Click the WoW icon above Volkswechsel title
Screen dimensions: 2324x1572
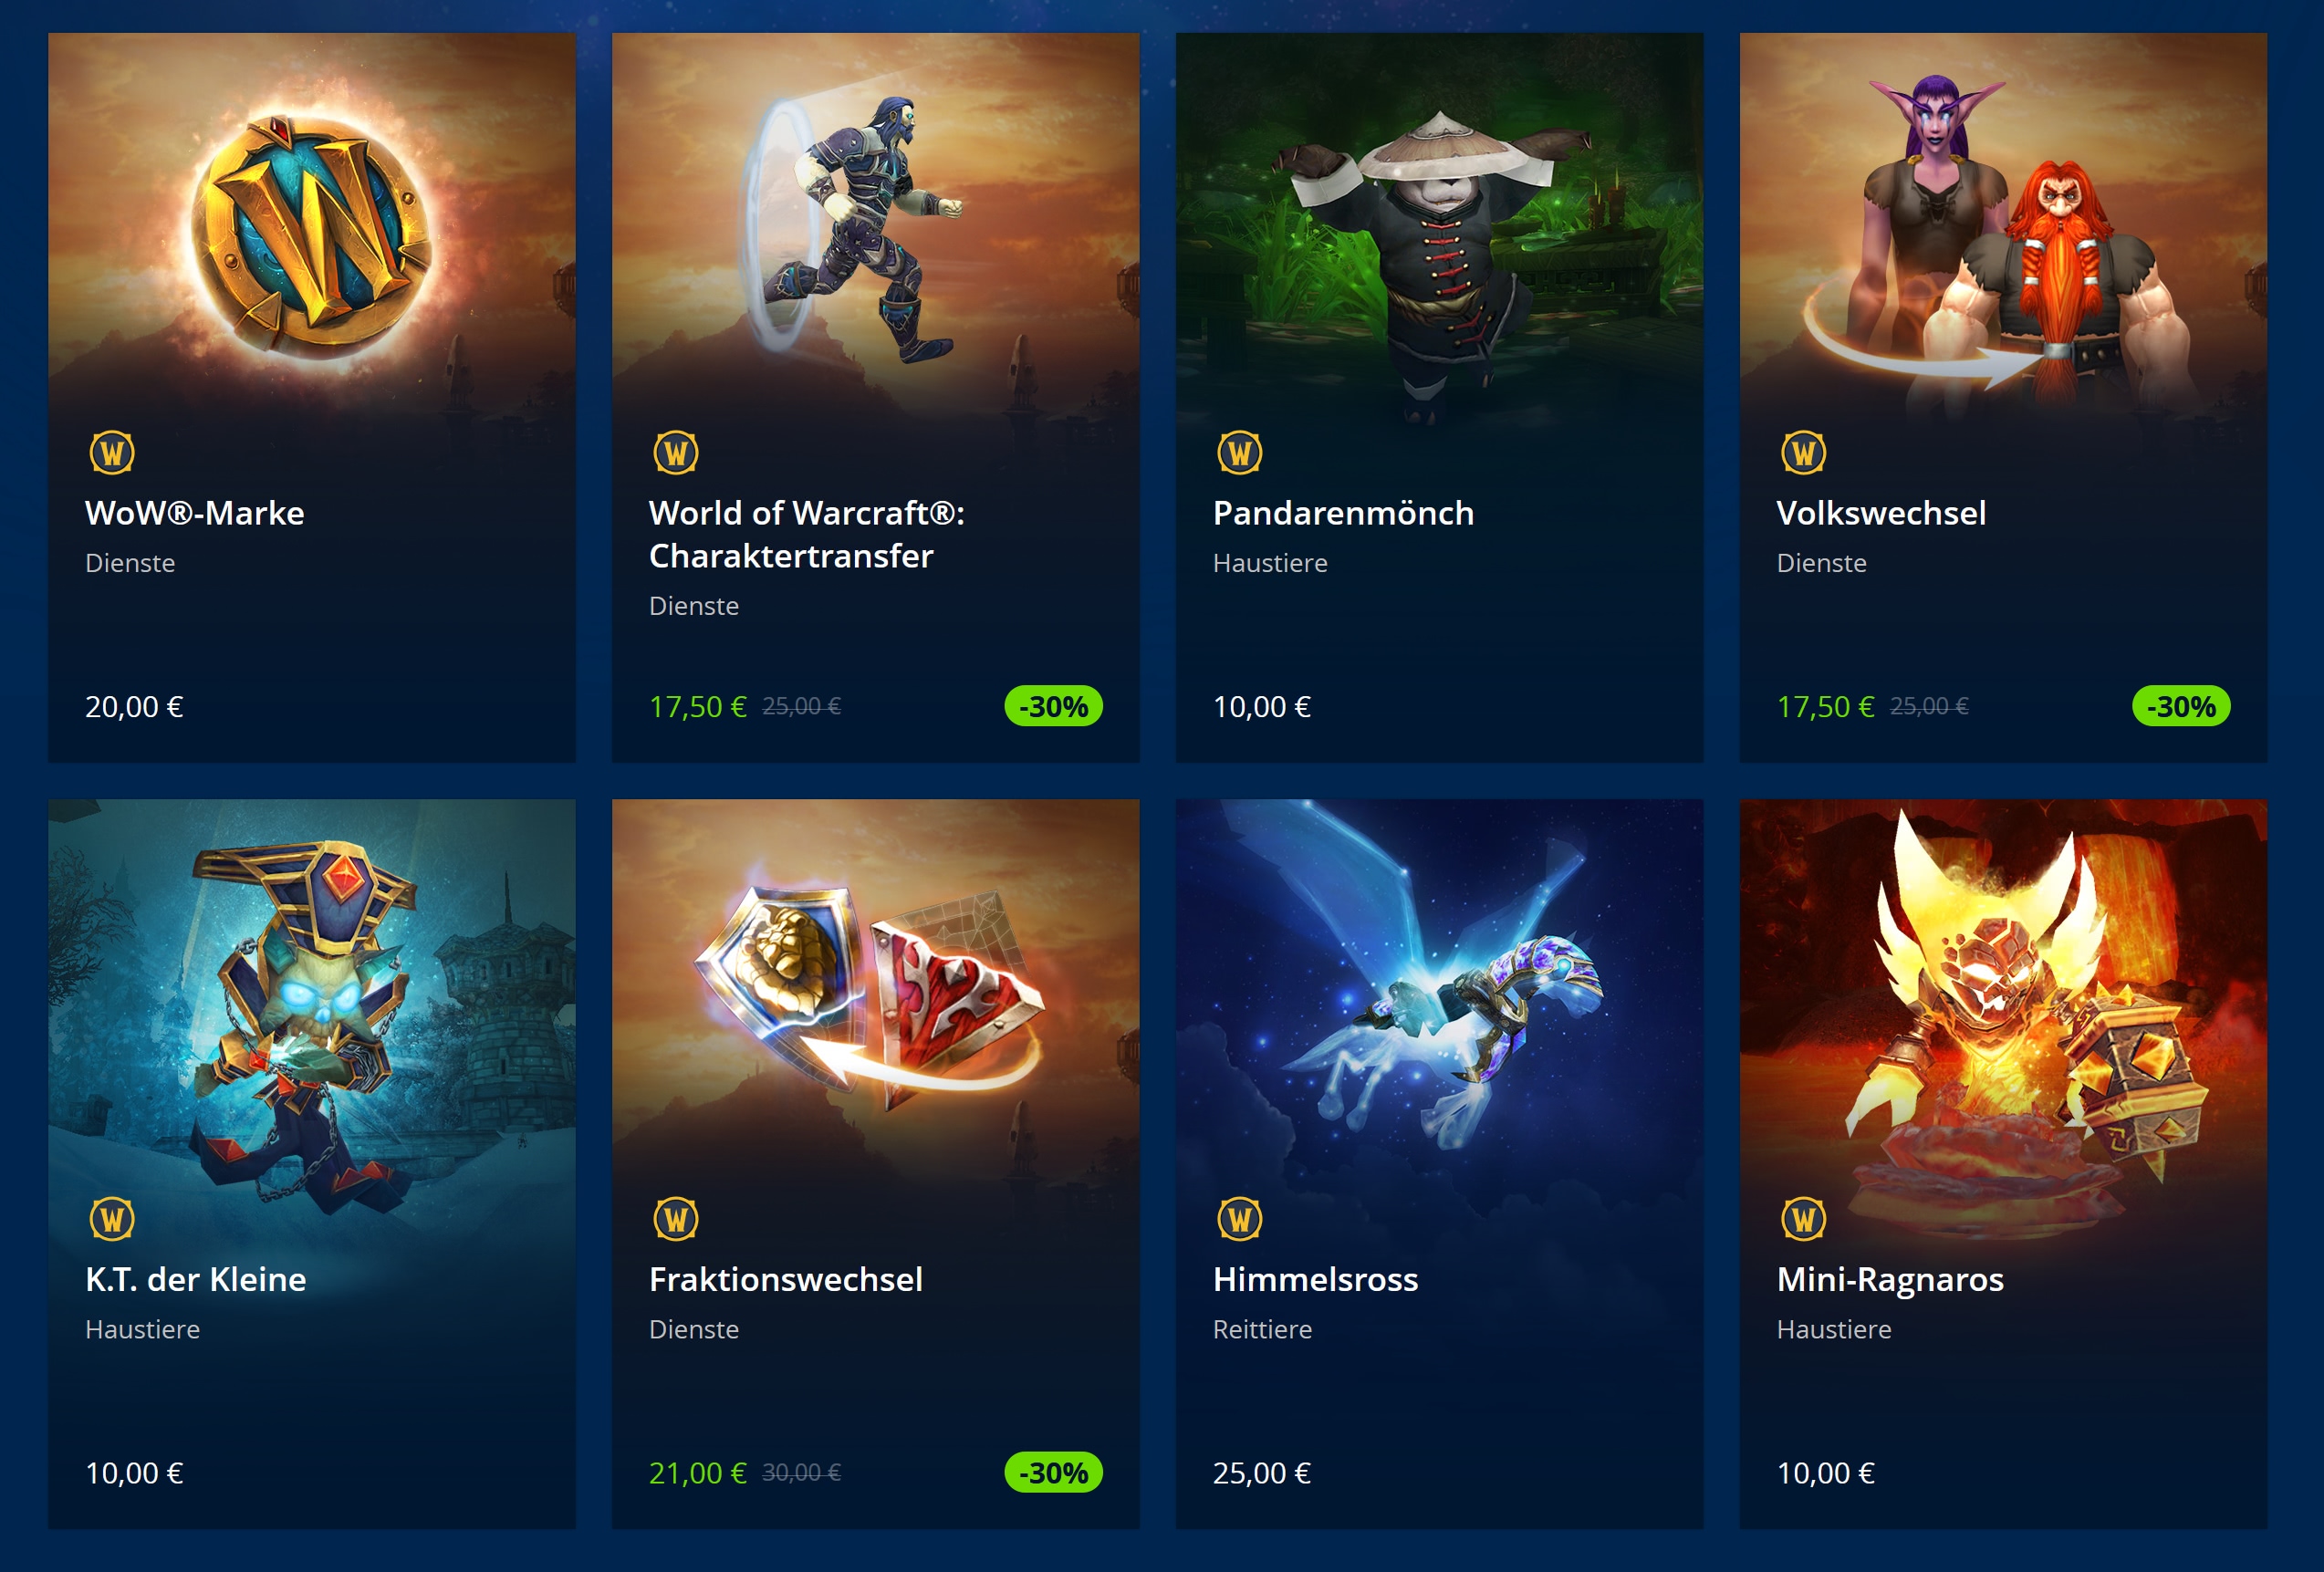[x=1804, y=453]
